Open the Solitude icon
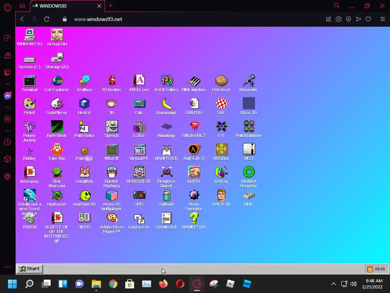The width and height of the screenshot is (390, 293). 166,198
